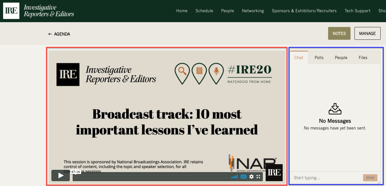Open People in the top navigation
This screenshot has width=386, height=186.
(x=228, y=11)
